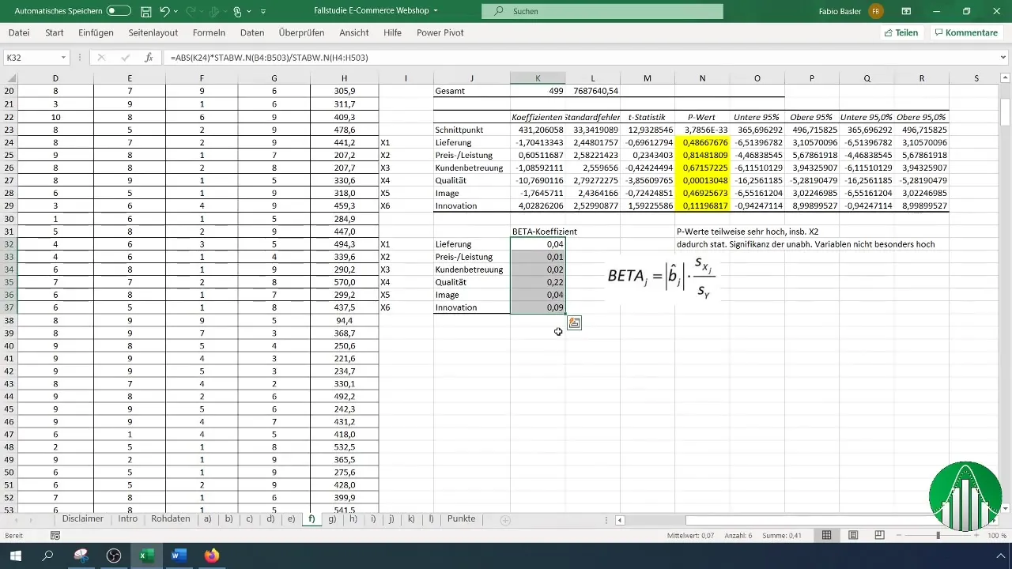Switch to the Start ribbon tab
Viewport: 1012px width, 569px height.
(x=55, y=32)
